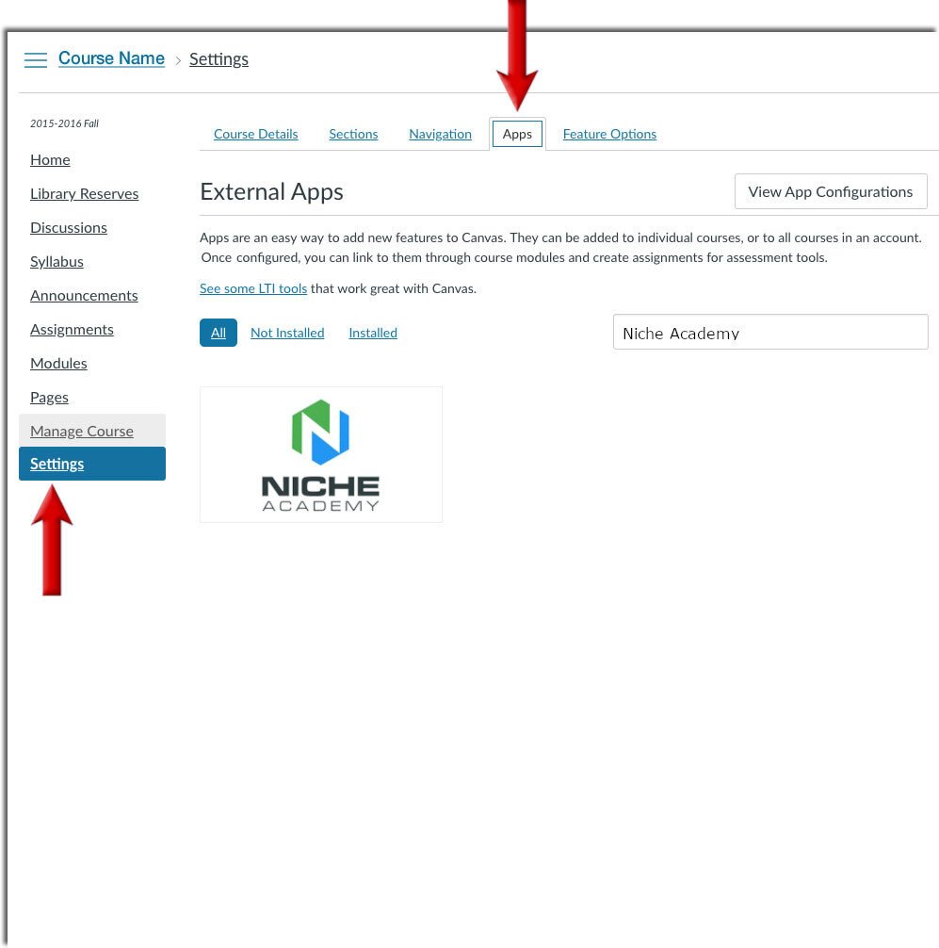Select the All apps filter
939x948 pixels.
[218, 332]
